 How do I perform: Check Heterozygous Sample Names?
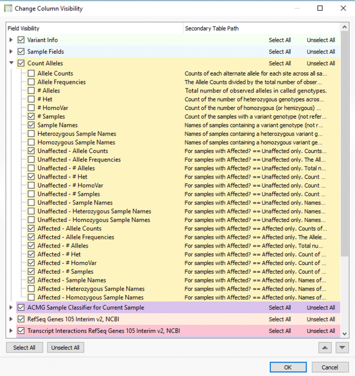[31, 134]
